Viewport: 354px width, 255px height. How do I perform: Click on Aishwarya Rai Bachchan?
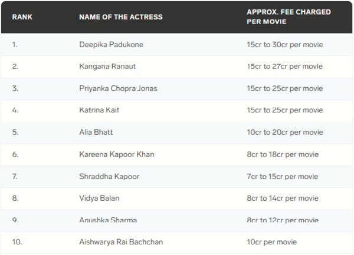tap(121, 242)
